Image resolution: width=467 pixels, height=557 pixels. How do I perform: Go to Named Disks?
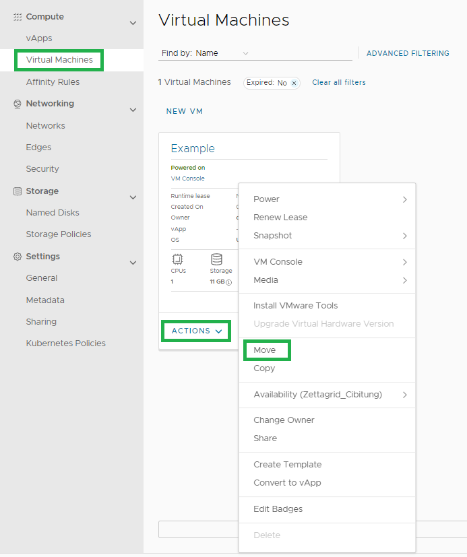click(x=53, y=213)
